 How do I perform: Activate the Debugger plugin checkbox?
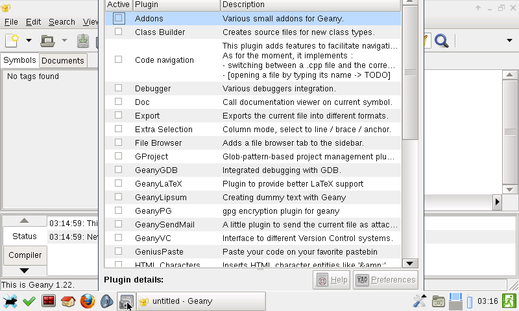(119, 88)
